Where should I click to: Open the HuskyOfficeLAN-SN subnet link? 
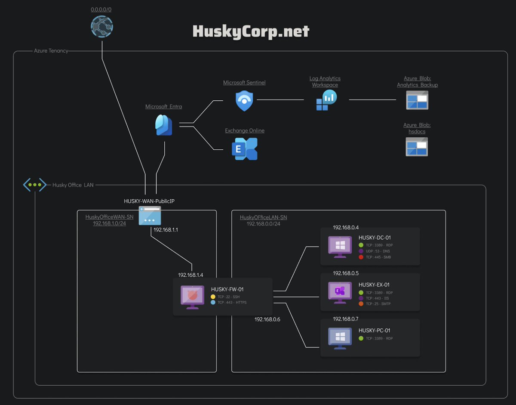[263, 217]
